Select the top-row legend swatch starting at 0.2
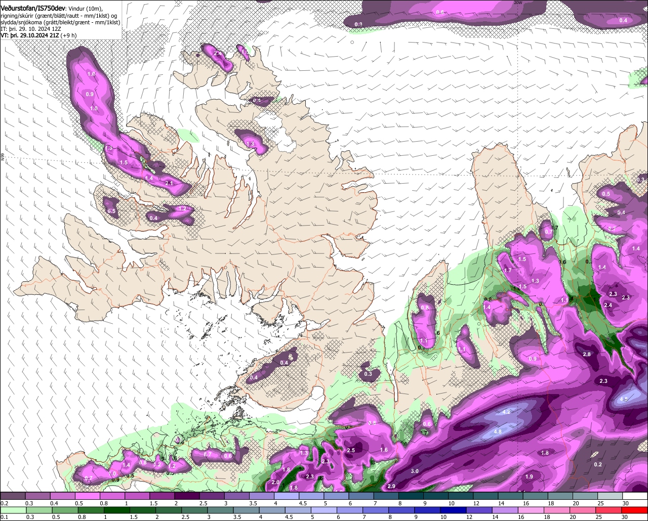 pyautogui.click(x=13, y=496)
